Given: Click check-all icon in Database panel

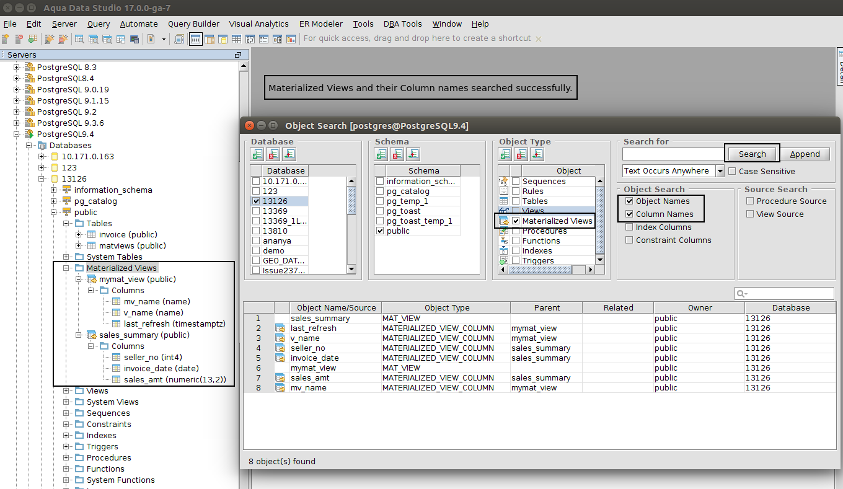Looking at the screenshot, I should 257,154.
